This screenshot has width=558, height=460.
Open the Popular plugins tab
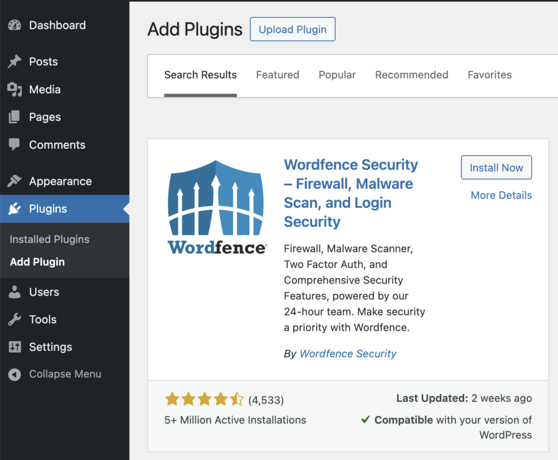337,75
